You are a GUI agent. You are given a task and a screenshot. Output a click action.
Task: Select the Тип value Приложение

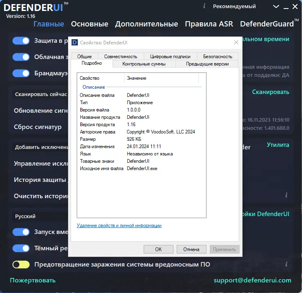[140, 103]
